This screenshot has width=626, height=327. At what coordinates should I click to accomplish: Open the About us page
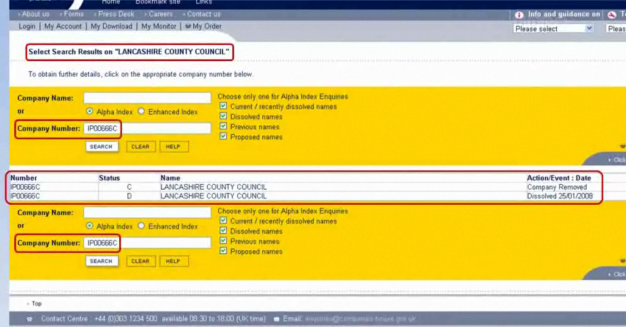click(x=36, y=14)
